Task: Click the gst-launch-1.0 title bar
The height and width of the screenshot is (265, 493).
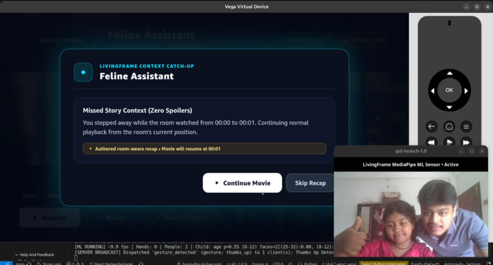Action: tap(411, 151)
